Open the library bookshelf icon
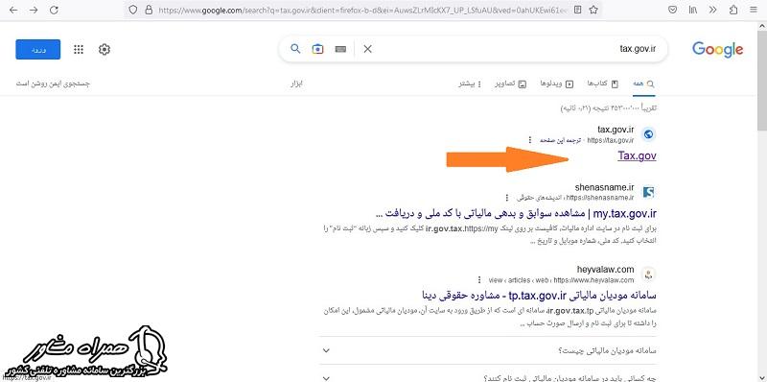Viewport: 767px width, 382px height. [693, 10]
